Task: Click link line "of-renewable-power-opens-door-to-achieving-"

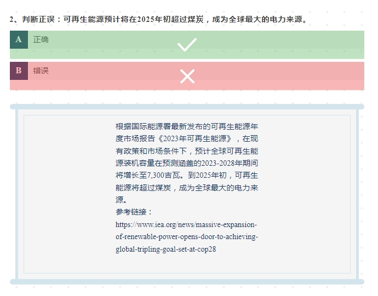Action: (x=186, y=237)
